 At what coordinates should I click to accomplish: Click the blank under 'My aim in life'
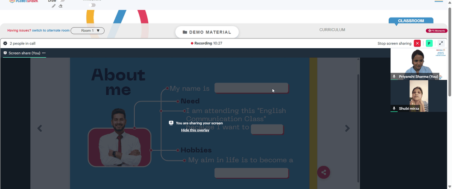[x=251, y=173]
